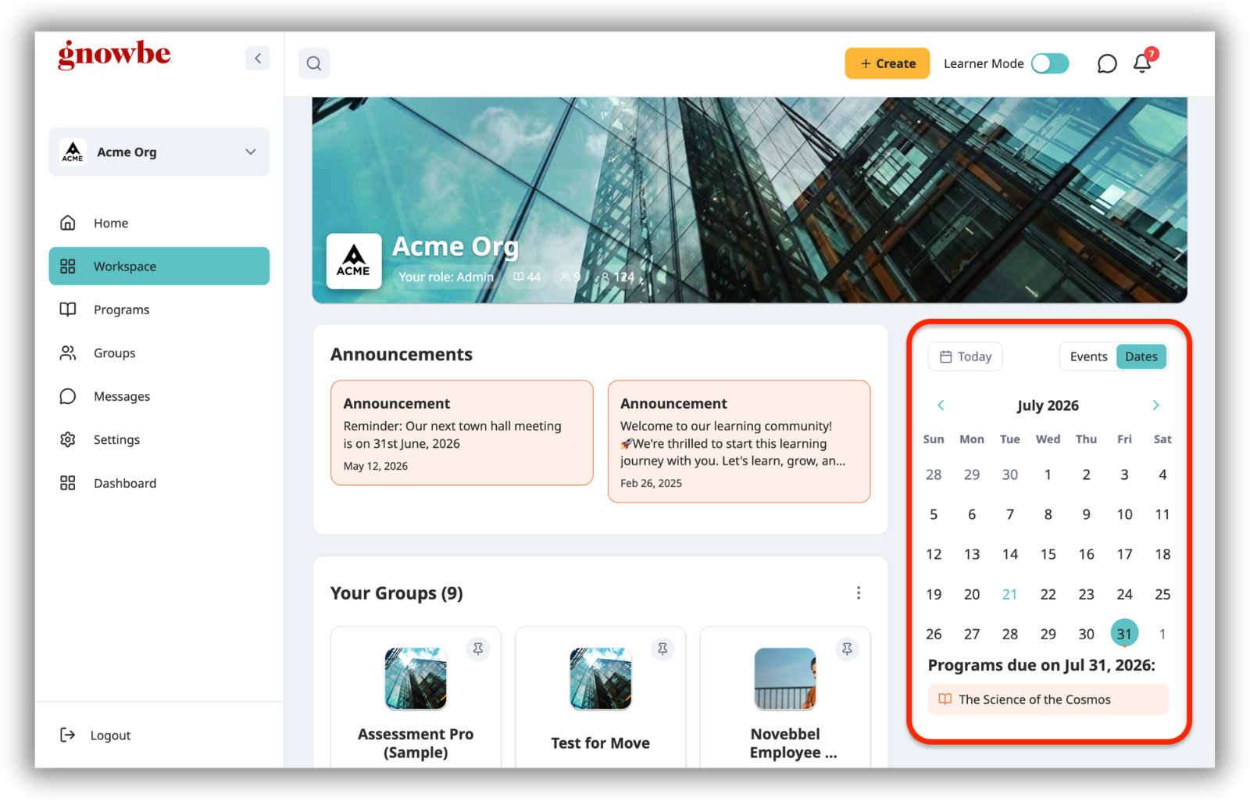Open the town hall meeting announcement
1250x805 pixels.
[462, 433]
